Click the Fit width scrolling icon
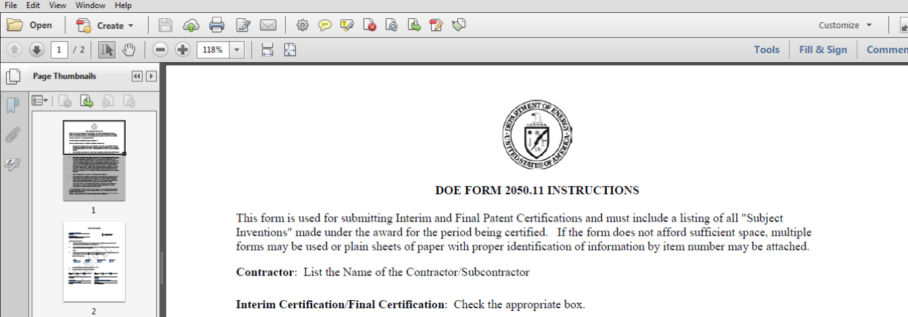908x317 pixels. [x=267, y=50]
